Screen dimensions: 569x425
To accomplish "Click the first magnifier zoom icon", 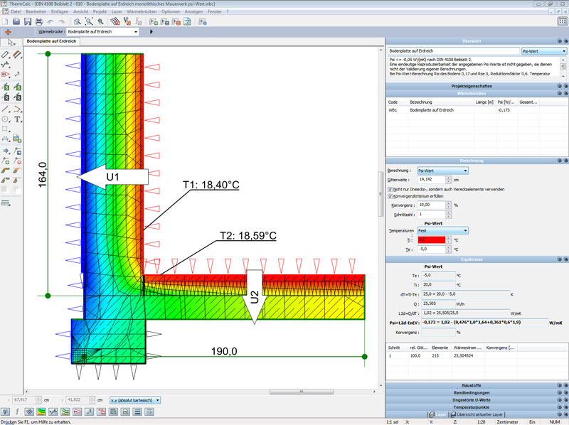I will [x=77, y=22].
